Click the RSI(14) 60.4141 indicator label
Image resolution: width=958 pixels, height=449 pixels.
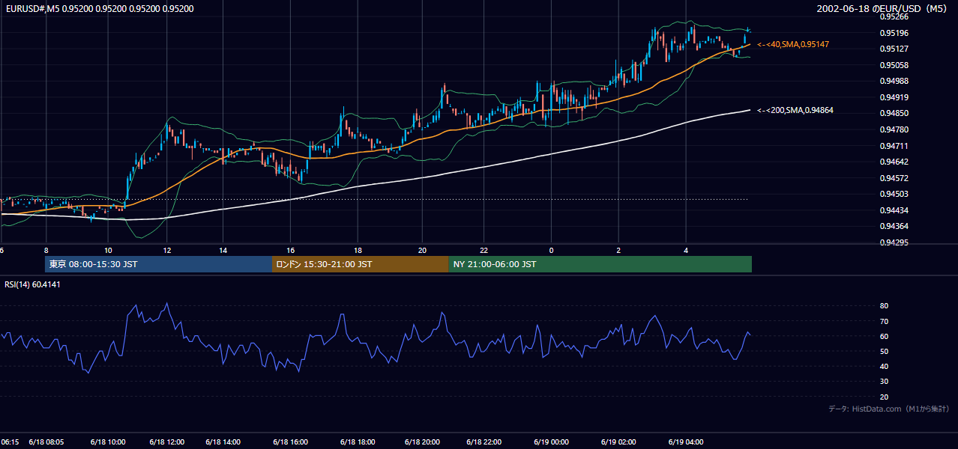coord(33,284)
